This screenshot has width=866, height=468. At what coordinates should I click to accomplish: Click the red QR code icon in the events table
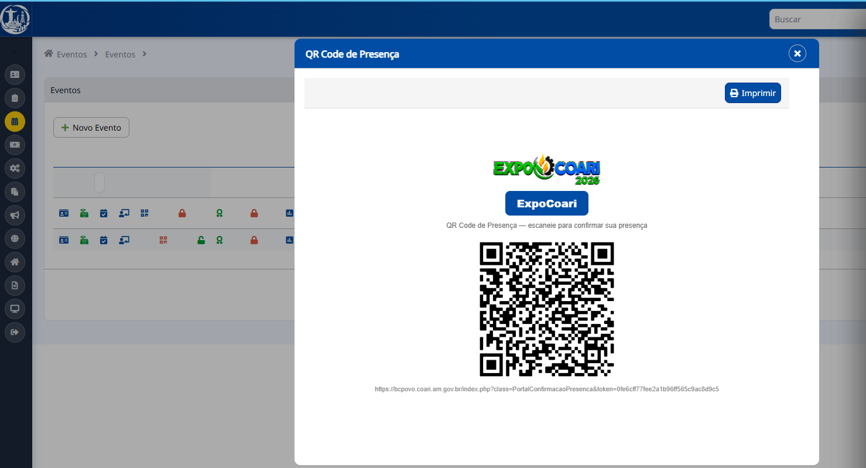163,240
